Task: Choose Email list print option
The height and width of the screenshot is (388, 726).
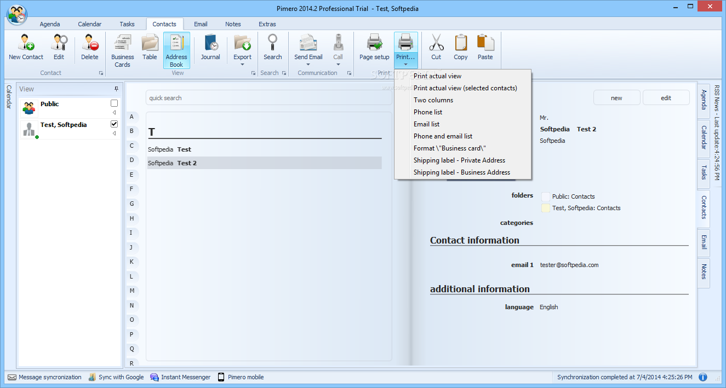Action: point(462,124)
